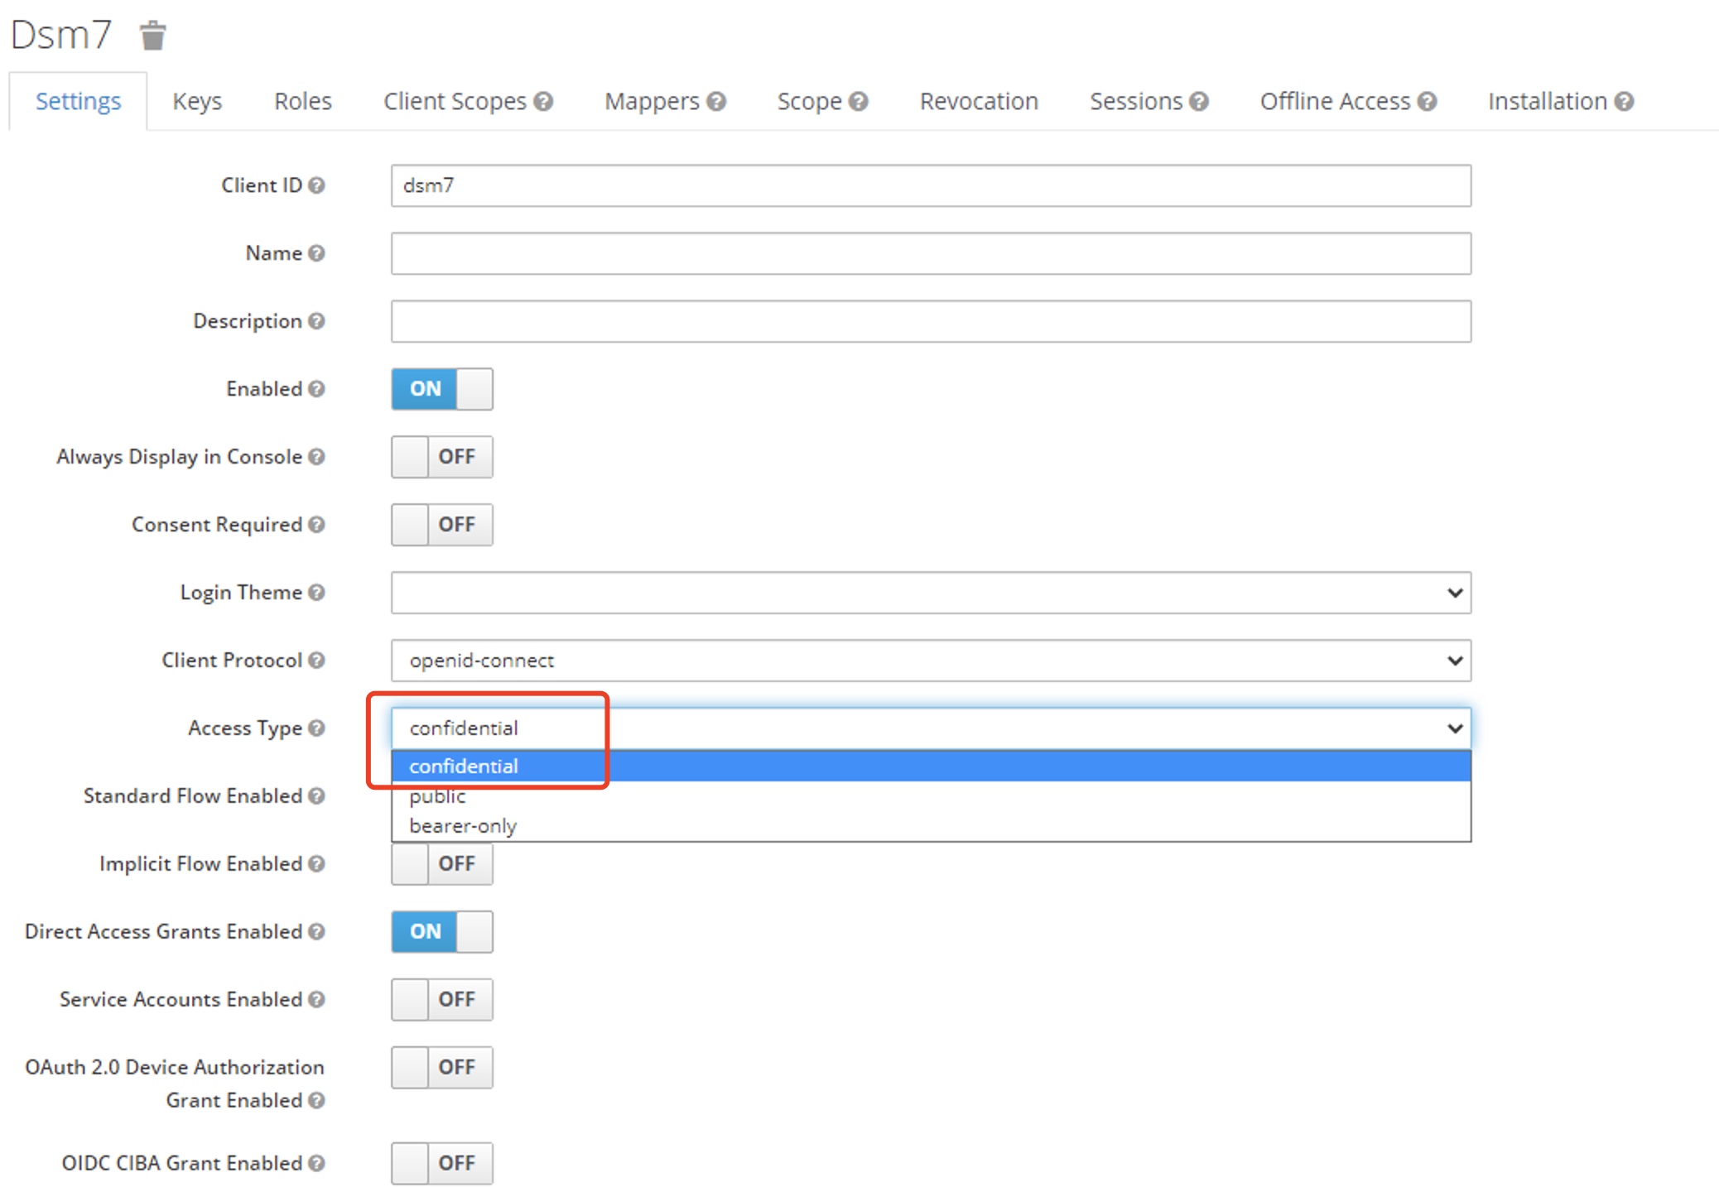
Task: Delete the Dsm7 client with trash icon
Action: click(x=153, y=36)
